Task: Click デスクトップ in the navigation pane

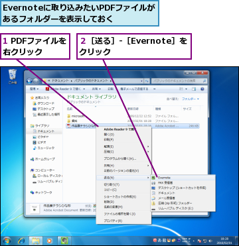Action: tap(43, 109)
